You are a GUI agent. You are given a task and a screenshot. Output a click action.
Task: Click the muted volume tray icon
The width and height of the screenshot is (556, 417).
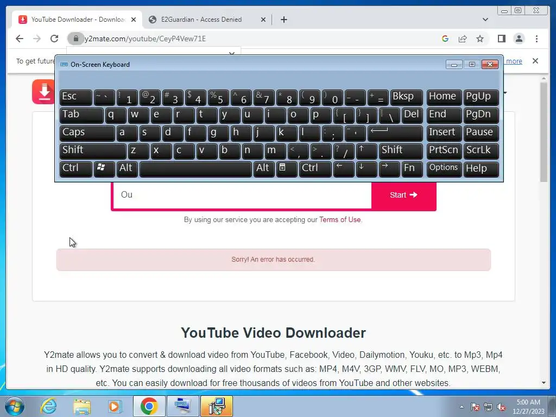pyautogui.click(x=501, y=407)
